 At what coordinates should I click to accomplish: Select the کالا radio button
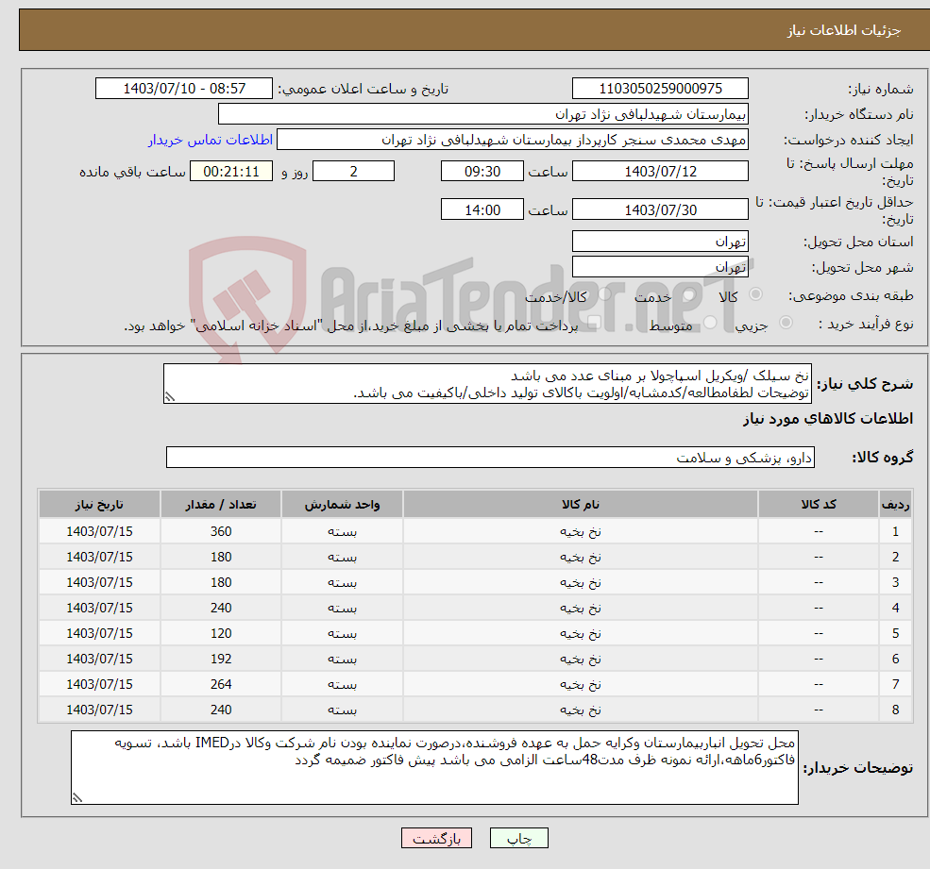coord(755,294)
